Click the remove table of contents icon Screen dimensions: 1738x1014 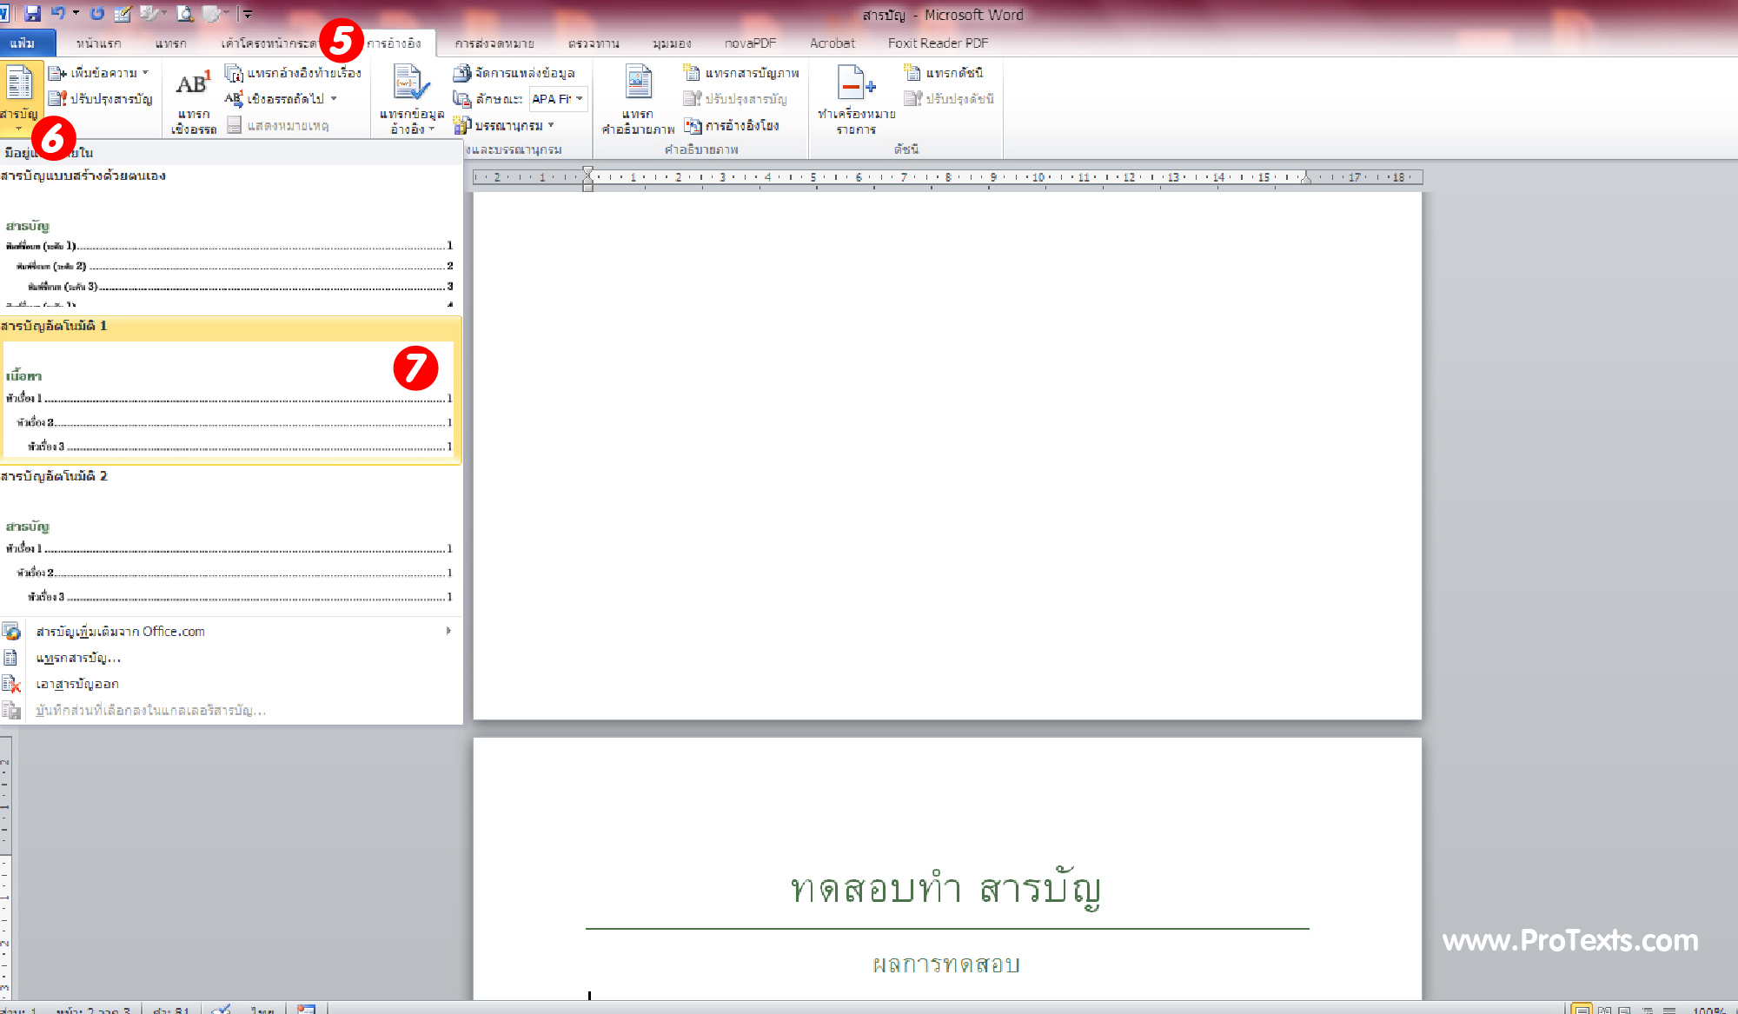click(x=11, y=684)
